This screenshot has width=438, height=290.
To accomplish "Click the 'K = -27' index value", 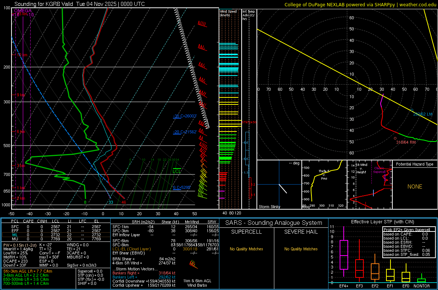I will coord(46,245).
